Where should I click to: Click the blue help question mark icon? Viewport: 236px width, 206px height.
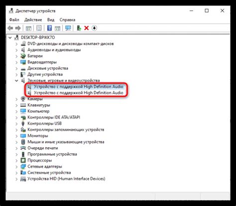tap(49, 28)
